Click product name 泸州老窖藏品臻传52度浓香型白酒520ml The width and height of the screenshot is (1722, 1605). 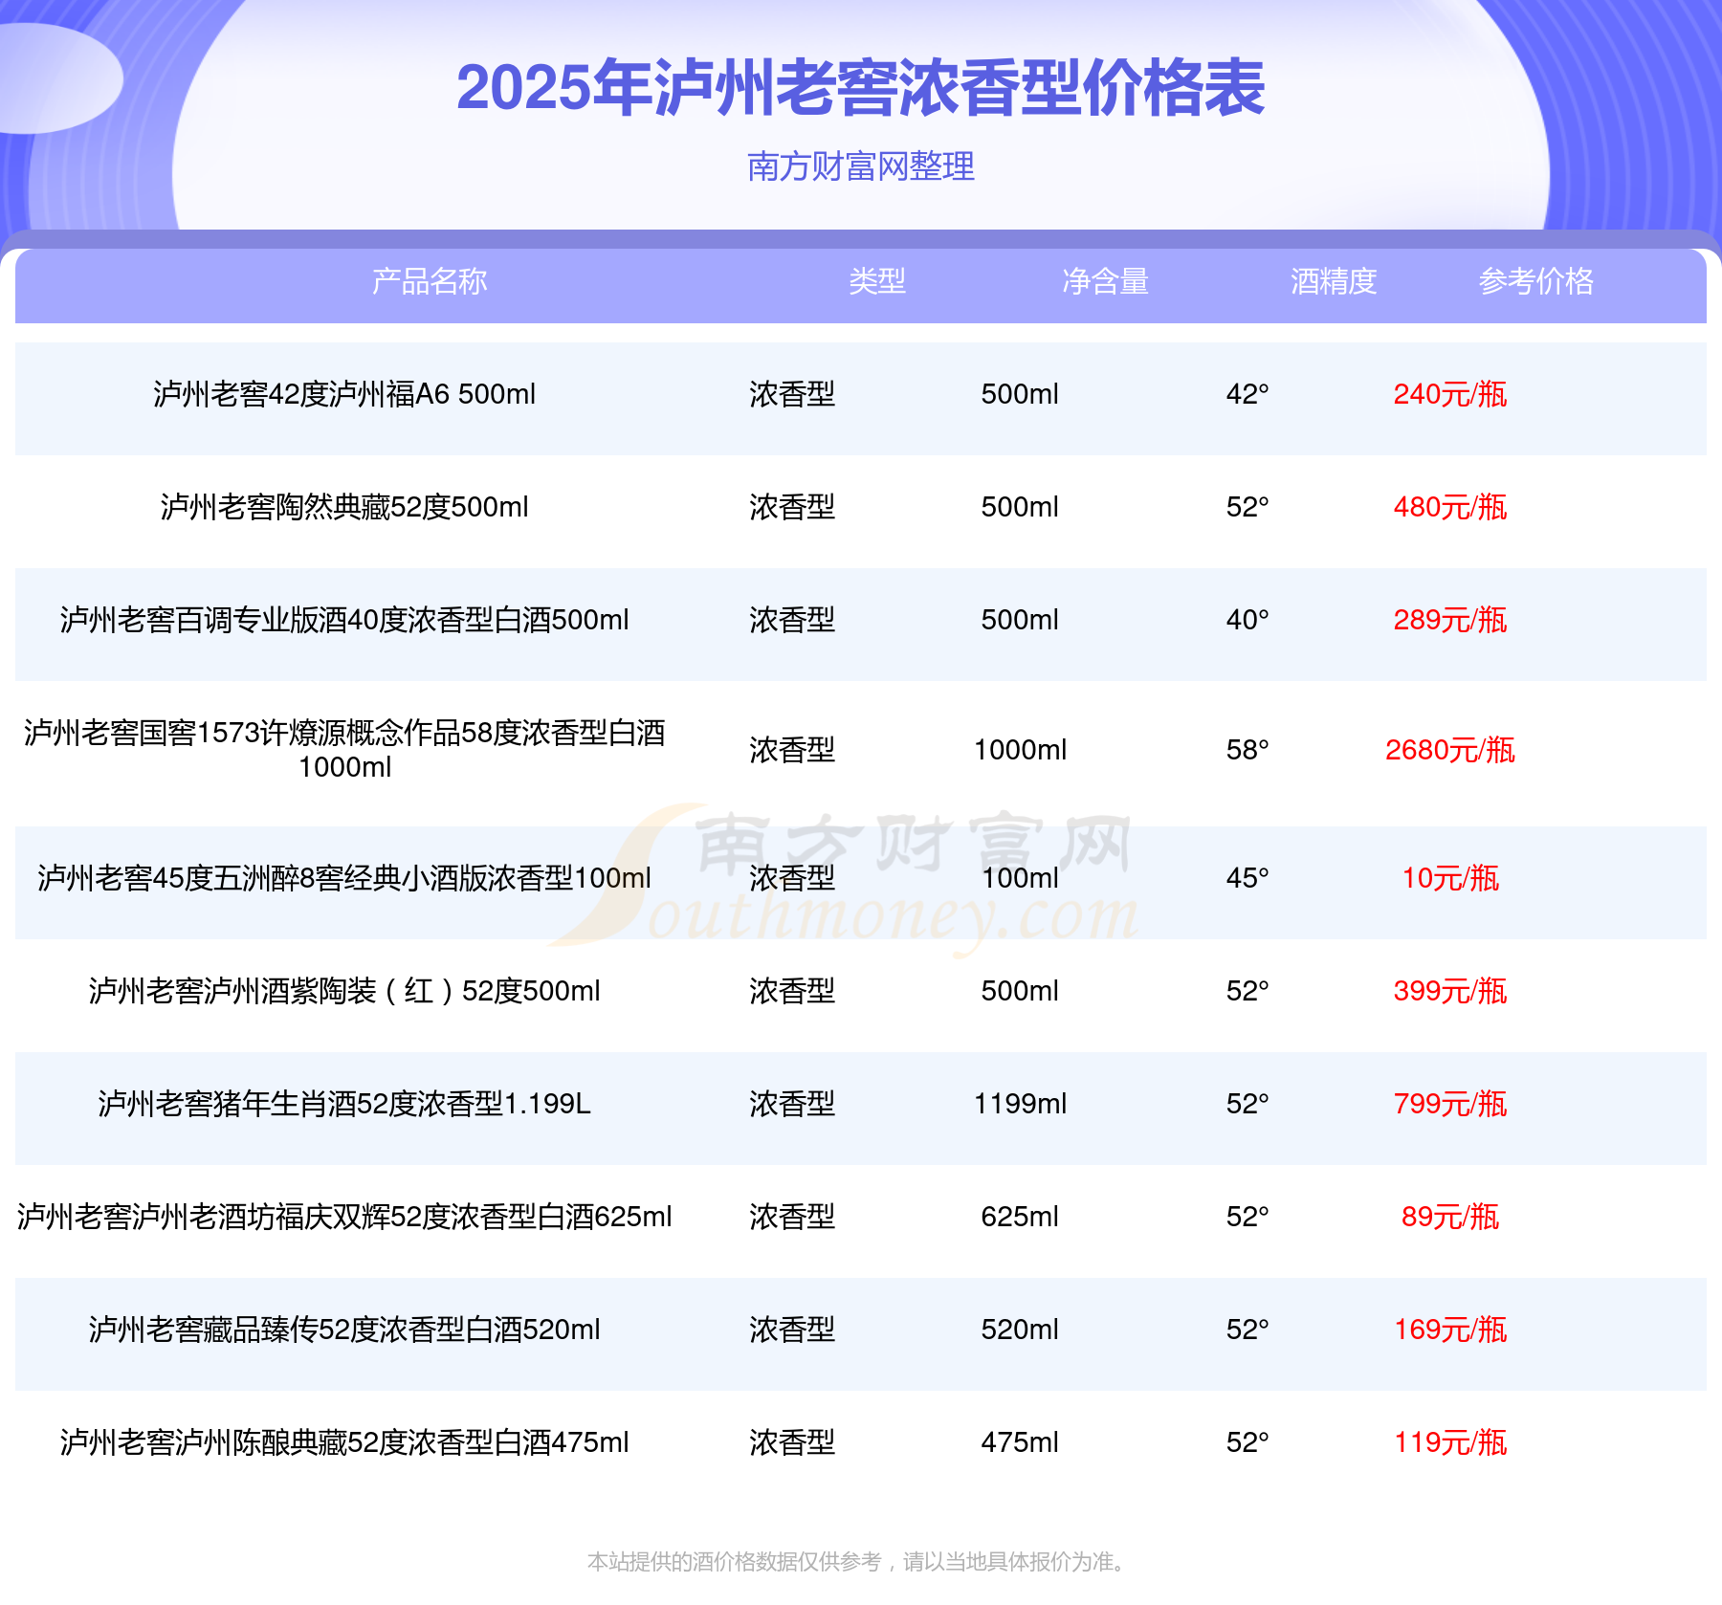tap(344, 1330)
